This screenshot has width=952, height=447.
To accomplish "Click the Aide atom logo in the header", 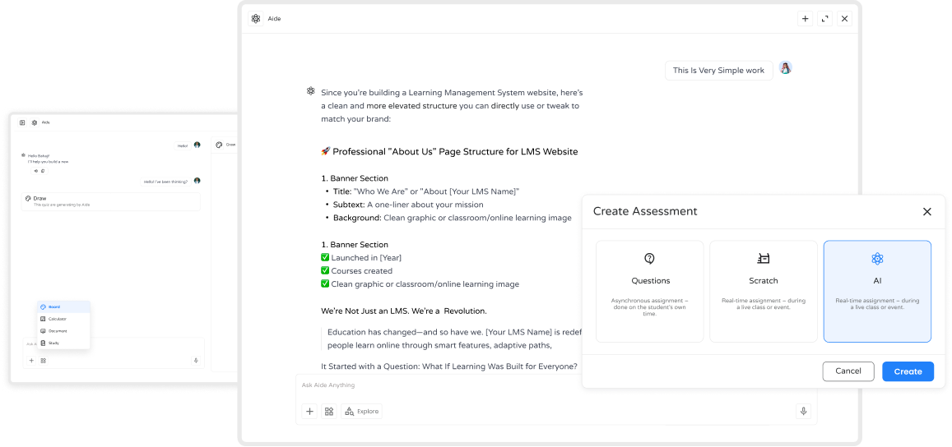I will click(x=256, y=18).
